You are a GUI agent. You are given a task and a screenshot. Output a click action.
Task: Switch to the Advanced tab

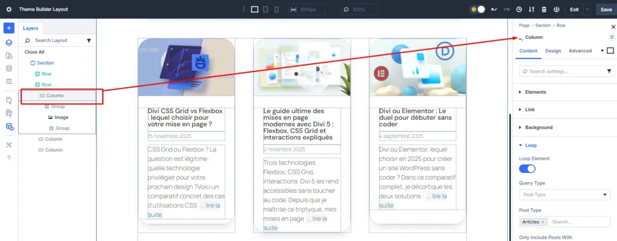tap(580, 50)
